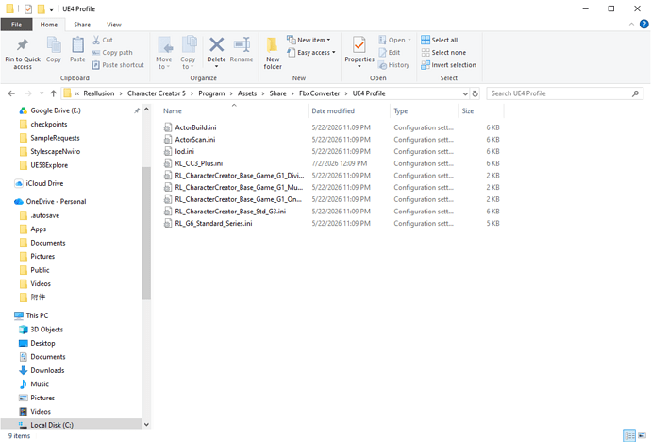651x442 pixels.
Task: Click Select all
Action: [440, 40]
